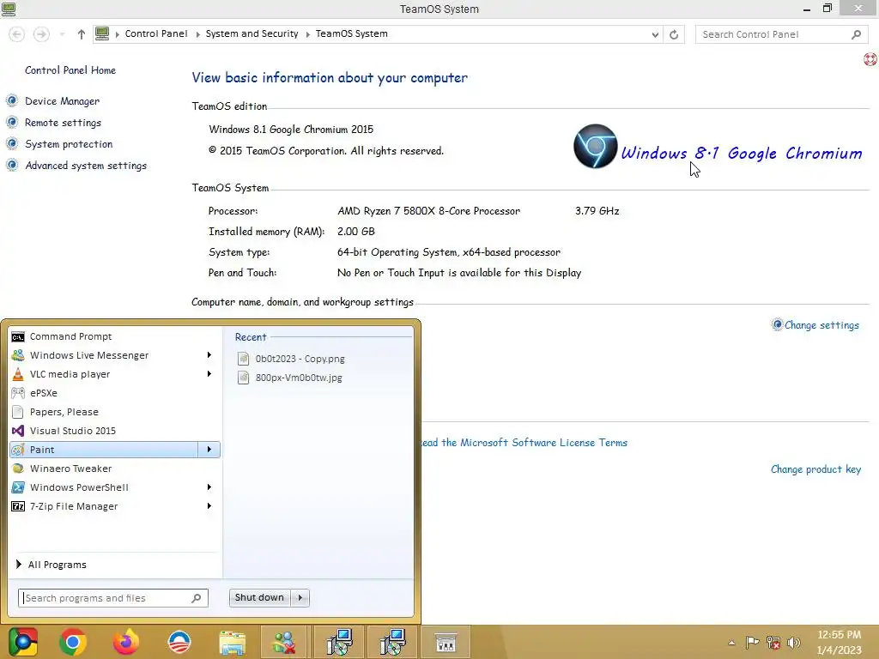Click Change settings link

tap(821, 325)
